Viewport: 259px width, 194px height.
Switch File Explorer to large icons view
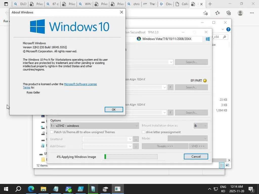pyautogui.click(x=227, y=165)
